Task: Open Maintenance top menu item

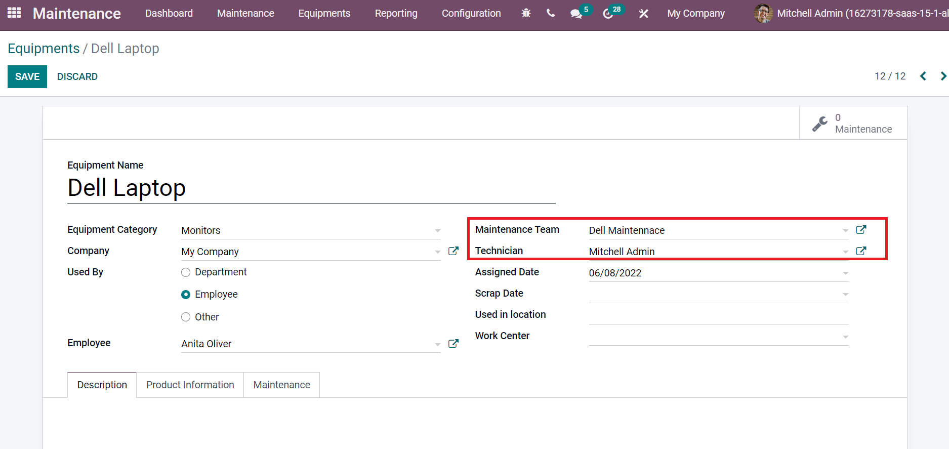Action: (x=245, y=14)
